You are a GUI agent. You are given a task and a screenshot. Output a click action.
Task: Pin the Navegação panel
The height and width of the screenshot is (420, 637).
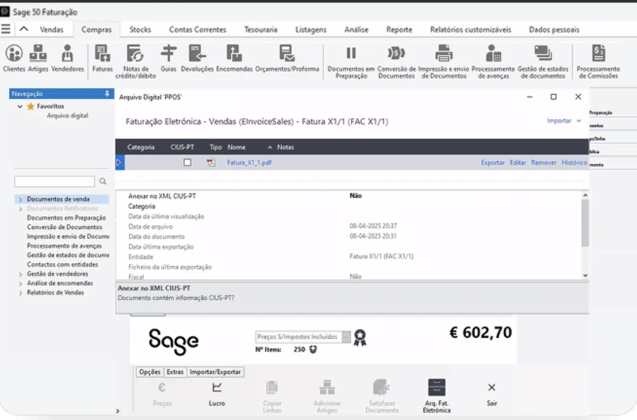[107, 94]
